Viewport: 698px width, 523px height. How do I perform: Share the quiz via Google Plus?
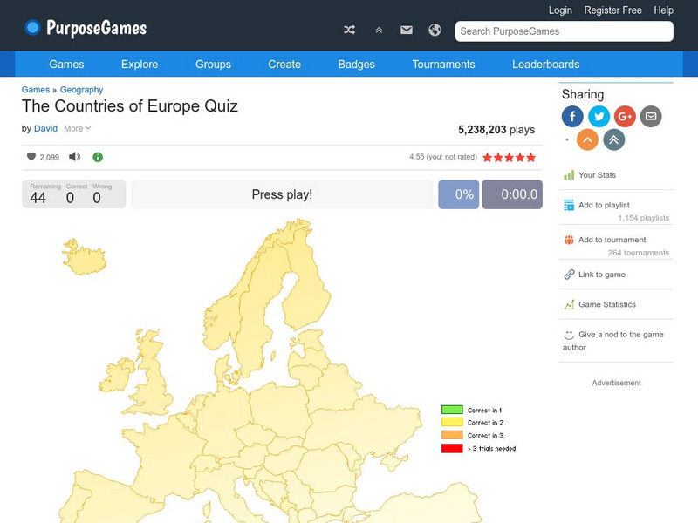pyautogui.click(x=625, y=116)
